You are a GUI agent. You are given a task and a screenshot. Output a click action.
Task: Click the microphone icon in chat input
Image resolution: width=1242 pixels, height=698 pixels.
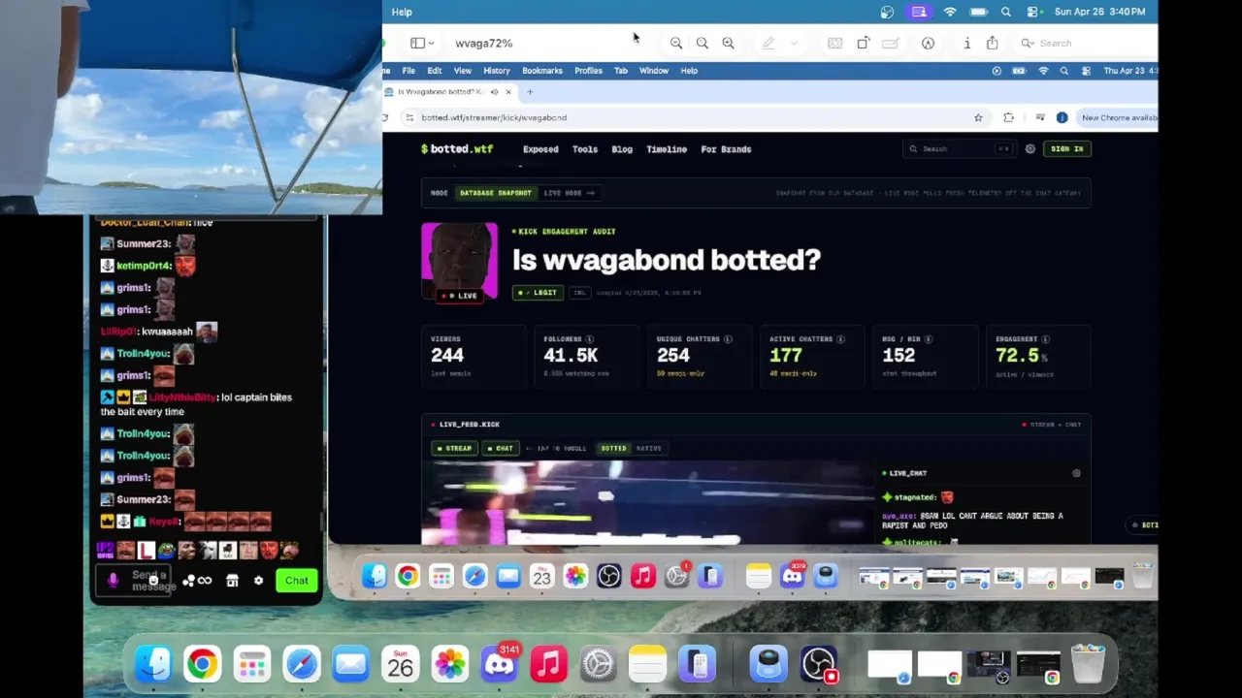(x=113, y=581)
